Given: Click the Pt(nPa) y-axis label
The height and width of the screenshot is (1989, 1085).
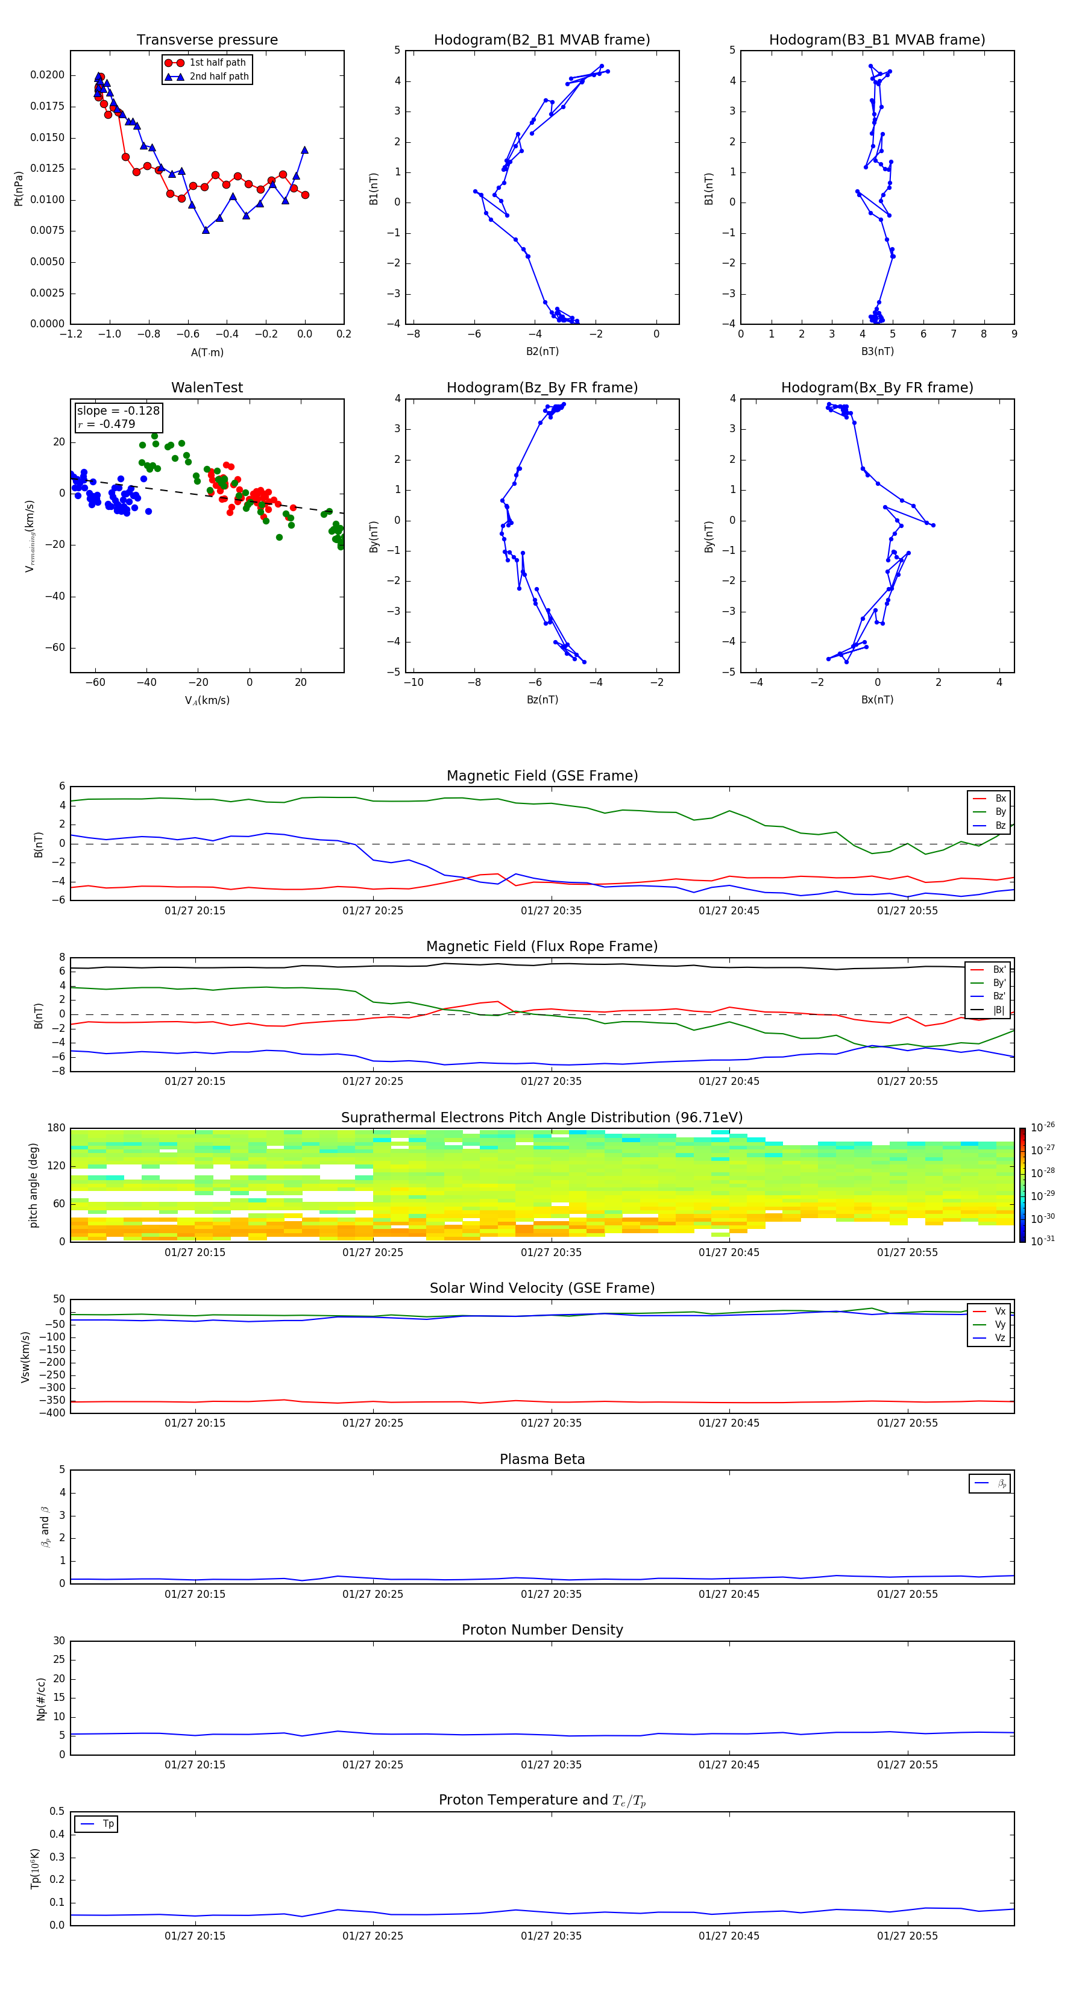Looking at the screenshot, I should coord(19,187).
